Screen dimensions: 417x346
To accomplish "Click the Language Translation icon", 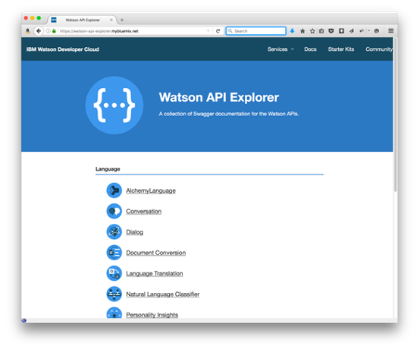I will tap(114, 273).
